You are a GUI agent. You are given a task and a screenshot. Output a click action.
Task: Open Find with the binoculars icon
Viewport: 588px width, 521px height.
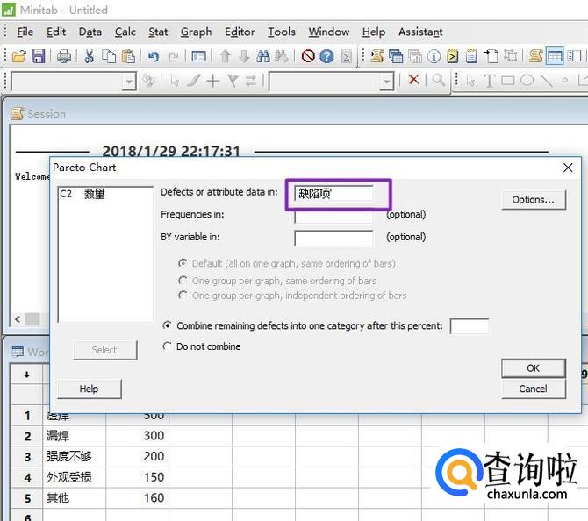pos(263,56)
